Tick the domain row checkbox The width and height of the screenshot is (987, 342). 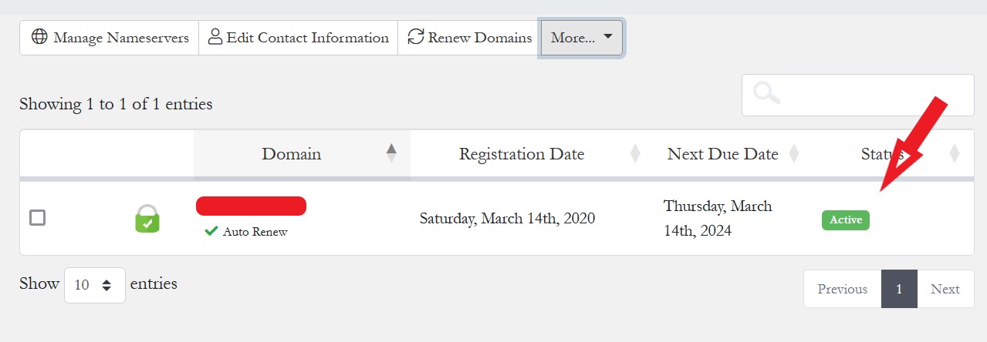pyautogui.click(x=38, y=218)
